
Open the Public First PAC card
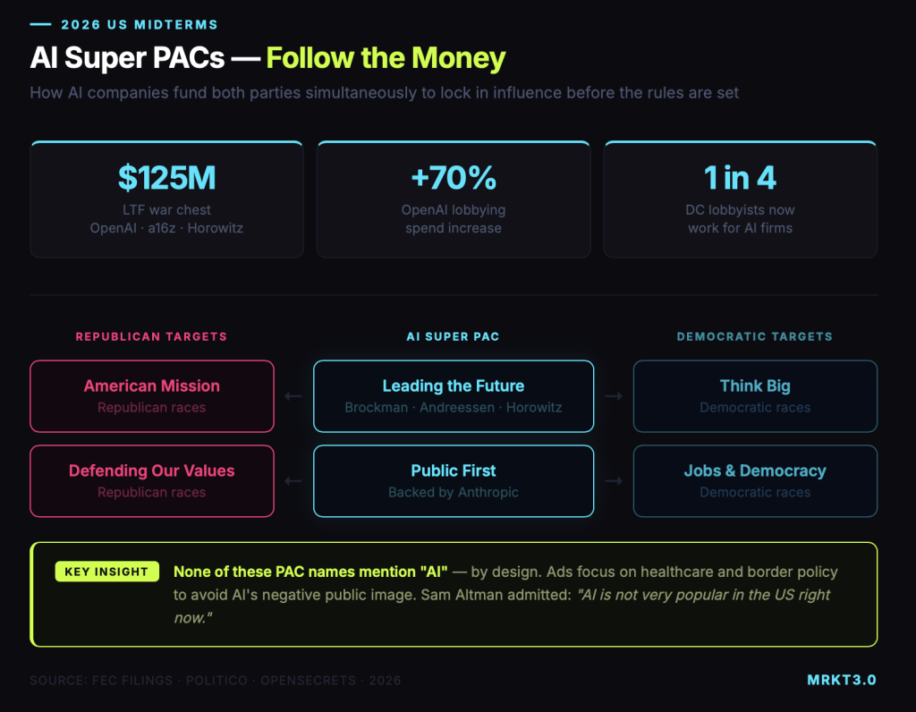tap(454, 481)
